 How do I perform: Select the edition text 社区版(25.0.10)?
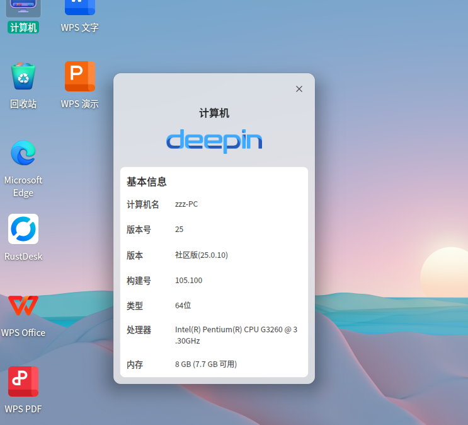pos(202,255)
